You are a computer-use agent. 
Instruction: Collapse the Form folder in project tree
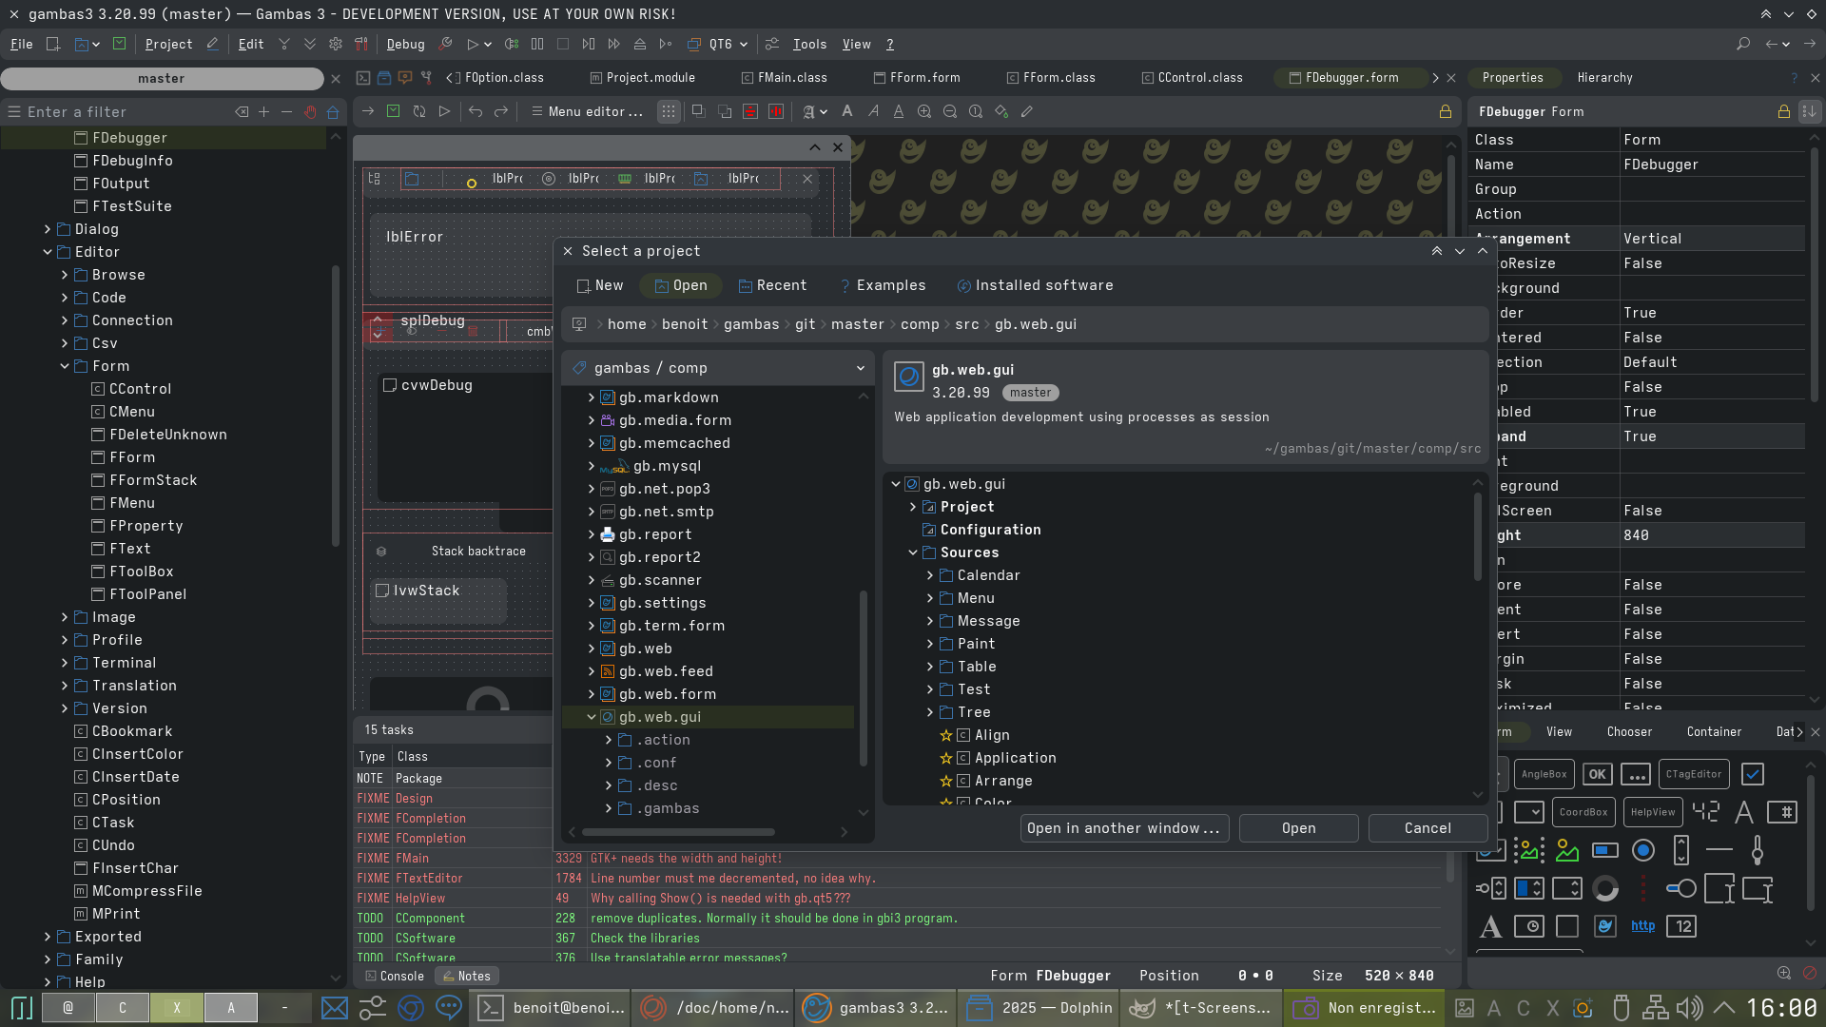tap(65, 366)
